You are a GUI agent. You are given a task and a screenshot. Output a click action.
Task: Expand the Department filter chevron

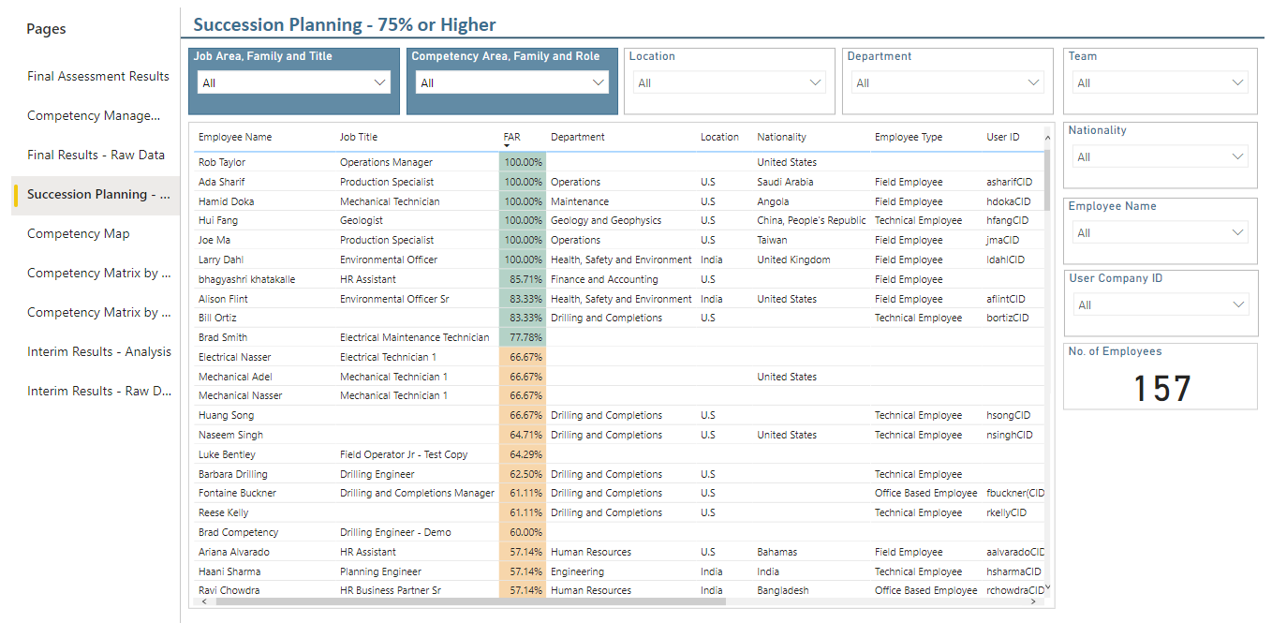[x=1034, y=82]
